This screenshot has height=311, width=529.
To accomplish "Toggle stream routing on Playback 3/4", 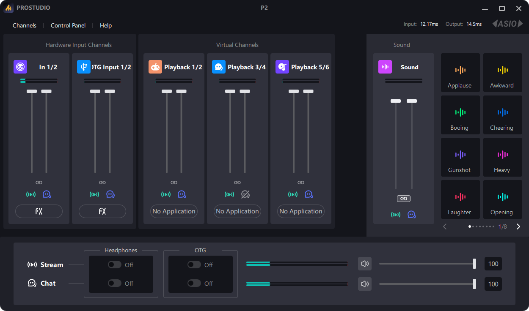I will point(229,194).
